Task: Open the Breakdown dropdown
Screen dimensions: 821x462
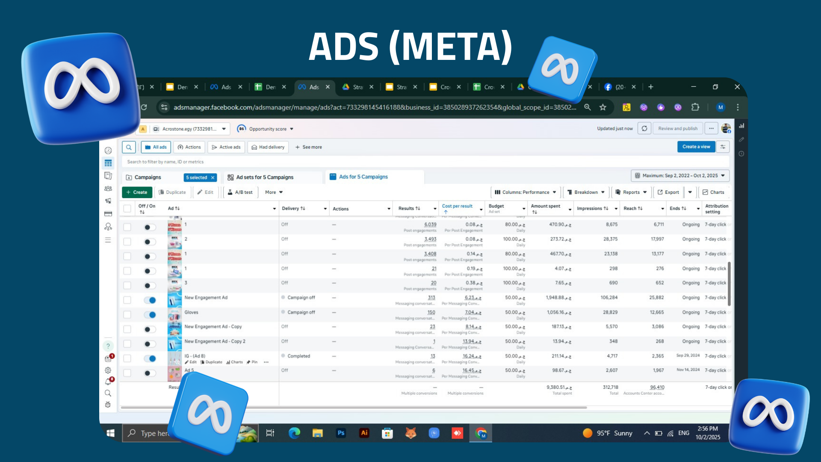Action: tap(586, 192)
